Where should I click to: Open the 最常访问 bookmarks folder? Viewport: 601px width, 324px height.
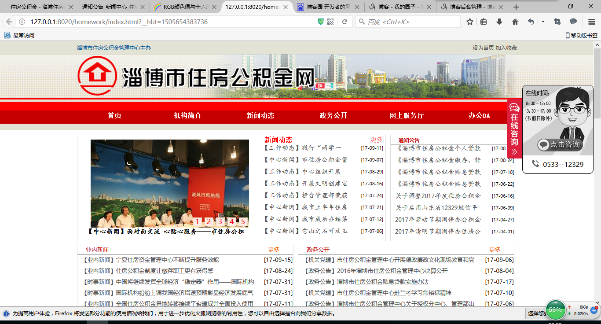19,35
